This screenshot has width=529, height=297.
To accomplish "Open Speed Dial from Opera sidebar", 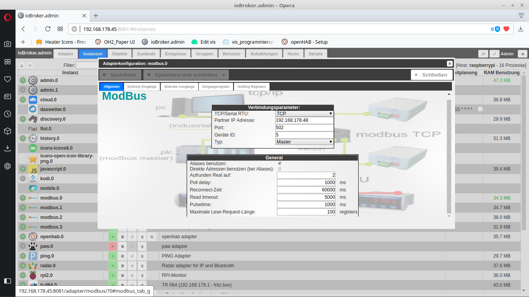I will pos(7,61).
